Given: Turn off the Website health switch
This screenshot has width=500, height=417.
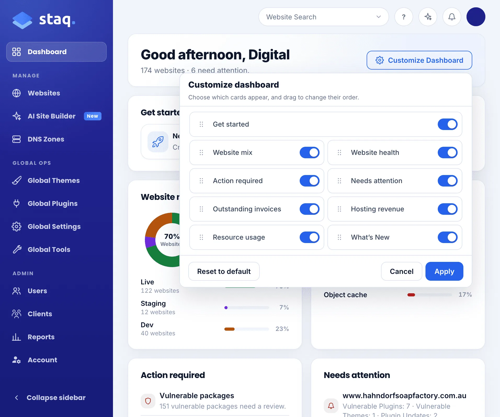Looking at the screenshot, I should (447, 153).
